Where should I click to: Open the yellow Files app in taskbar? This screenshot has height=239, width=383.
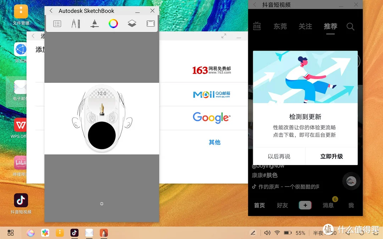(60, 233)
